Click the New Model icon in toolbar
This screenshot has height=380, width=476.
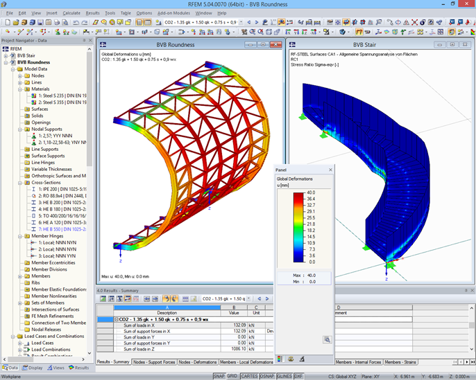pos(8,22)
